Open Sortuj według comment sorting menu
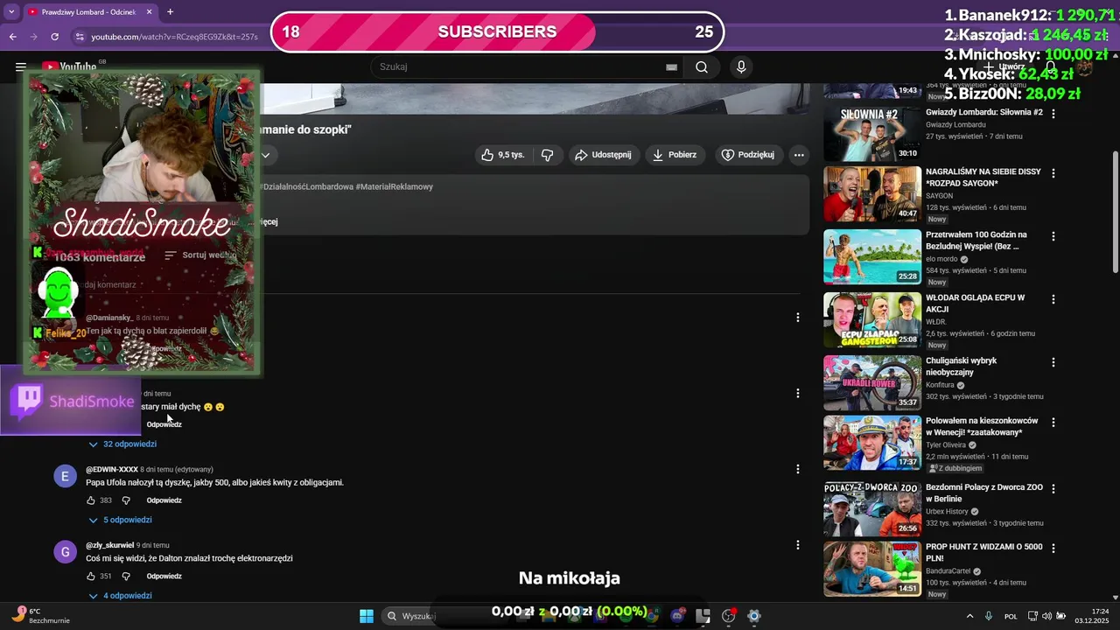Screen dimensions: 1120x630 click(x=200, y=255)
